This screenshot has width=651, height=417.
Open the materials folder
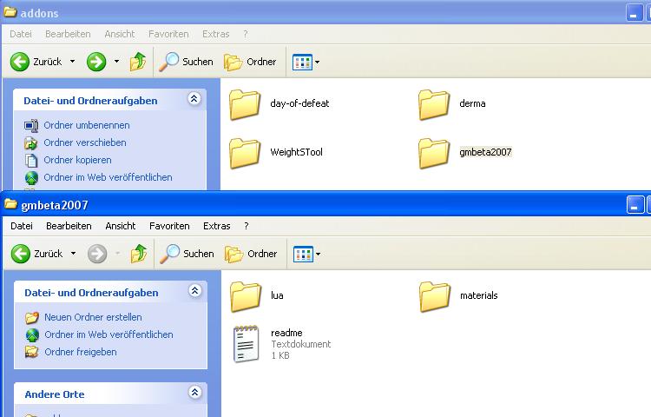tap(435, 296)
